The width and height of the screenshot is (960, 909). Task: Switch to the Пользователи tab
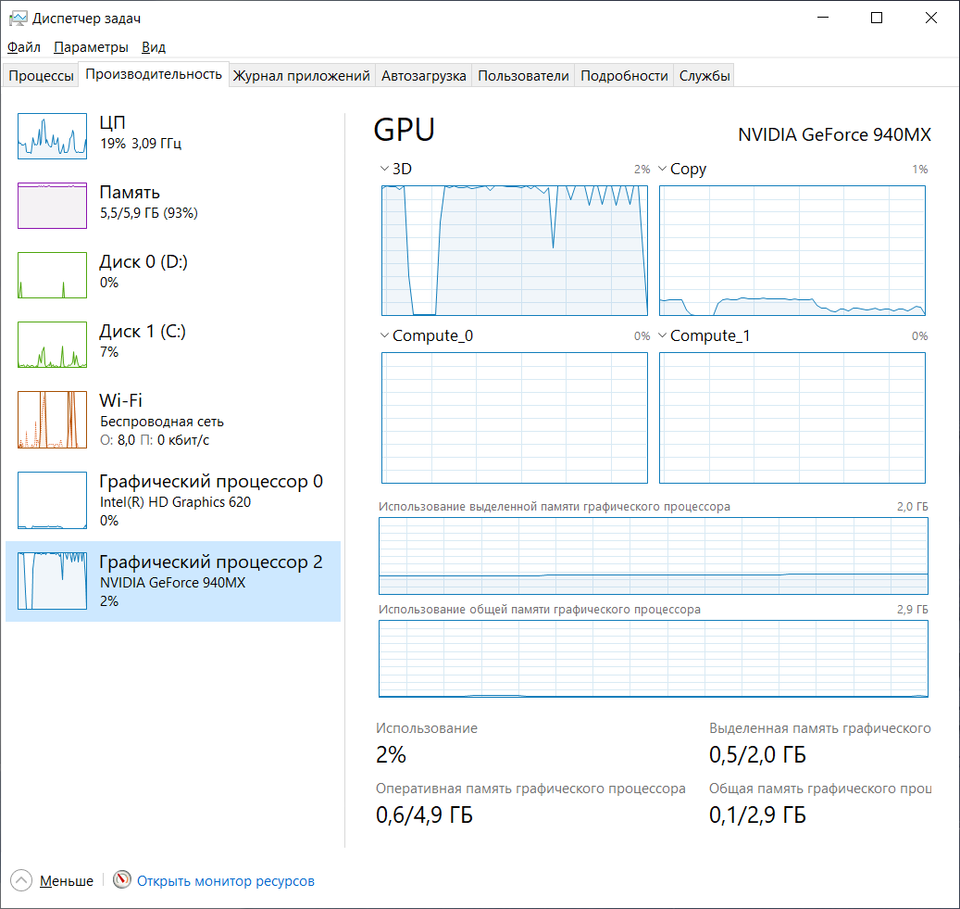523,76
